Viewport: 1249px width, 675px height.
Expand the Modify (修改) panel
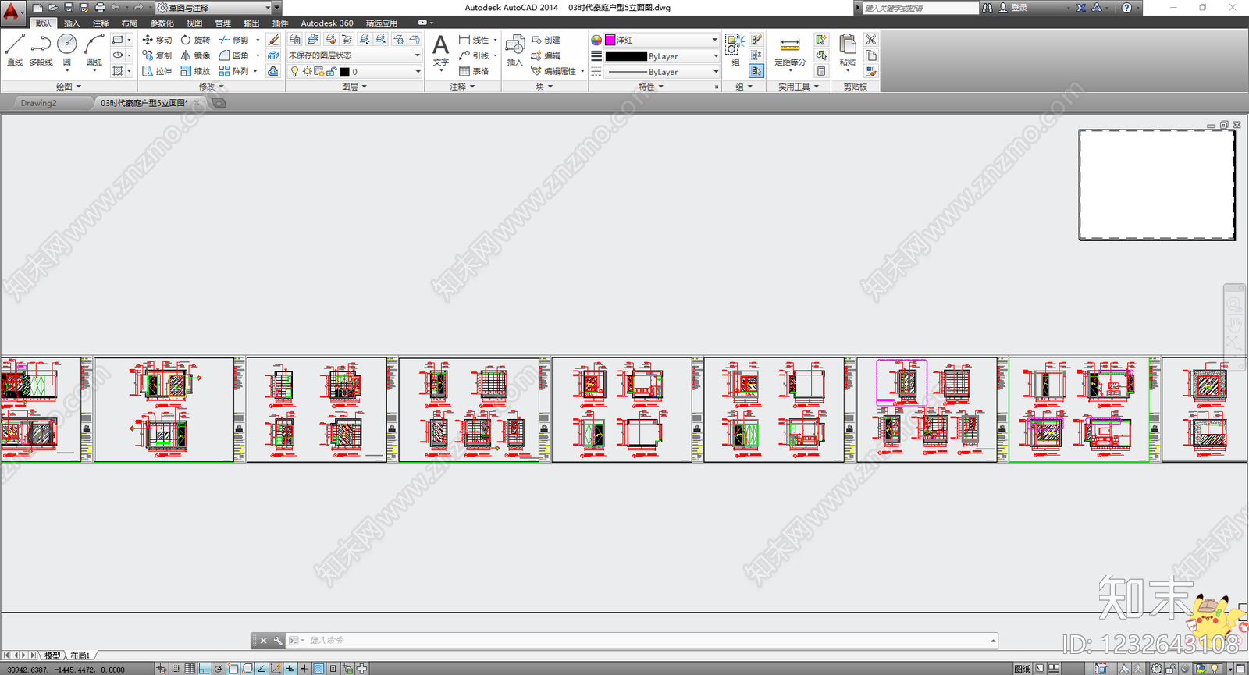[211, 87]
